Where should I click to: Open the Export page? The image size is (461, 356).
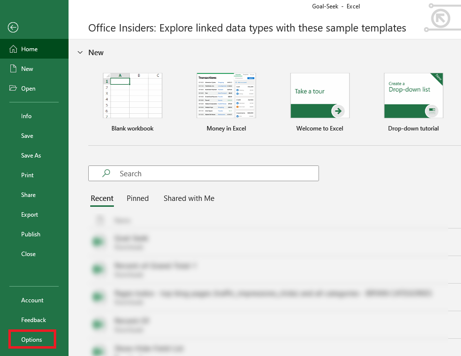coord(34,214)
